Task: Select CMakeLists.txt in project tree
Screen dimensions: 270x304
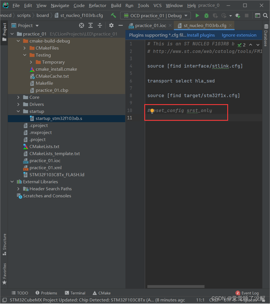Action: (44, 147)
